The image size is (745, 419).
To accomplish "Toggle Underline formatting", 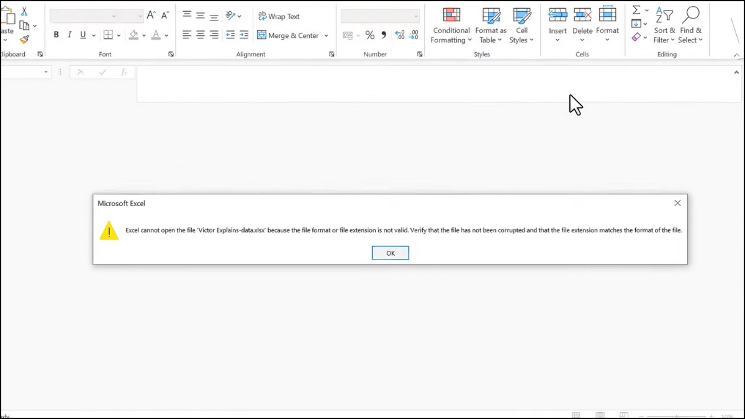I will (83, 35).
